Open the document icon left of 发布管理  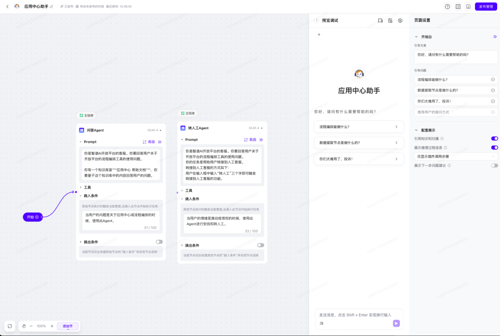click(468, 7)
